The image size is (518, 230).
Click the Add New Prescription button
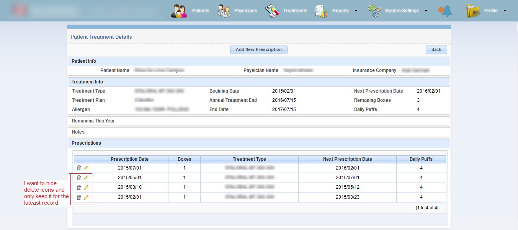(258, 50)
